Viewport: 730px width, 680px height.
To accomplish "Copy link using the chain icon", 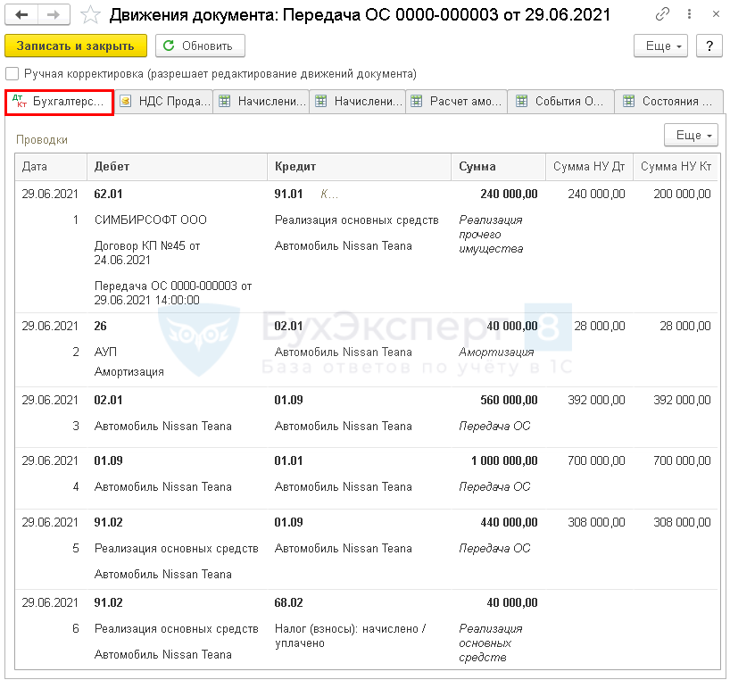I will (662, 15).
